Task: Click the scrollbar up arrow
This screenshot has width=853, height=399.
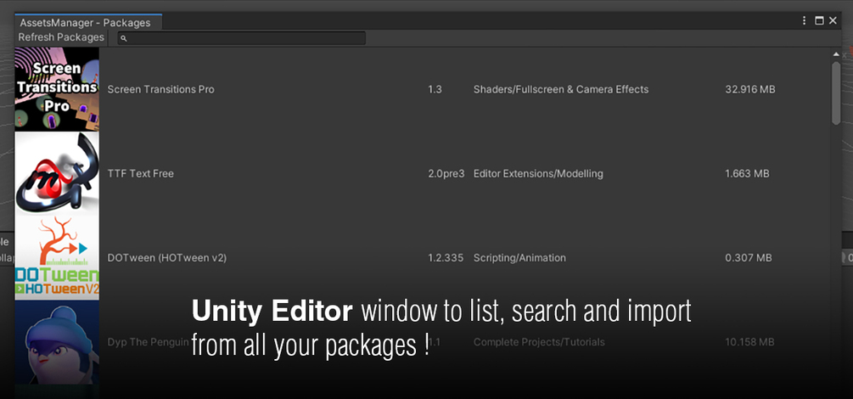Action: click(x=836, y=53)
